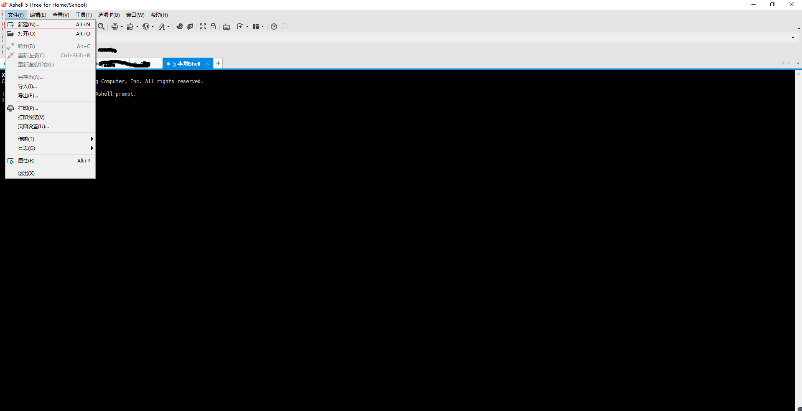This screenshot has width=802, height=411.
Task: Choose 新建(N)... from the File menu
Action: click(50, 25)
